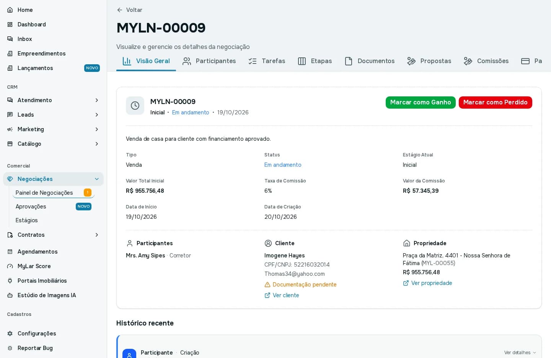Screen dimensions: 551x358
Task: Click the back arrow next to Voltar
Action: click(x=120, y=10)
